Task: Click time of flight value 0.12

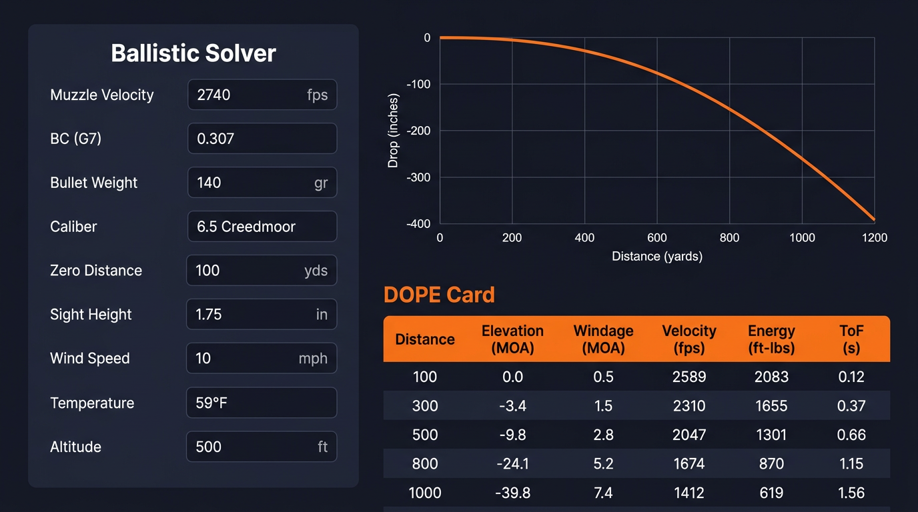Action: (x=852, y=377)
